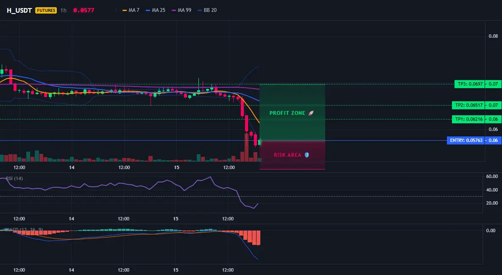This screenshot has width=502, height=275.
Task: Click the TP3: 0.0697 price label
Action: point(469,84)
